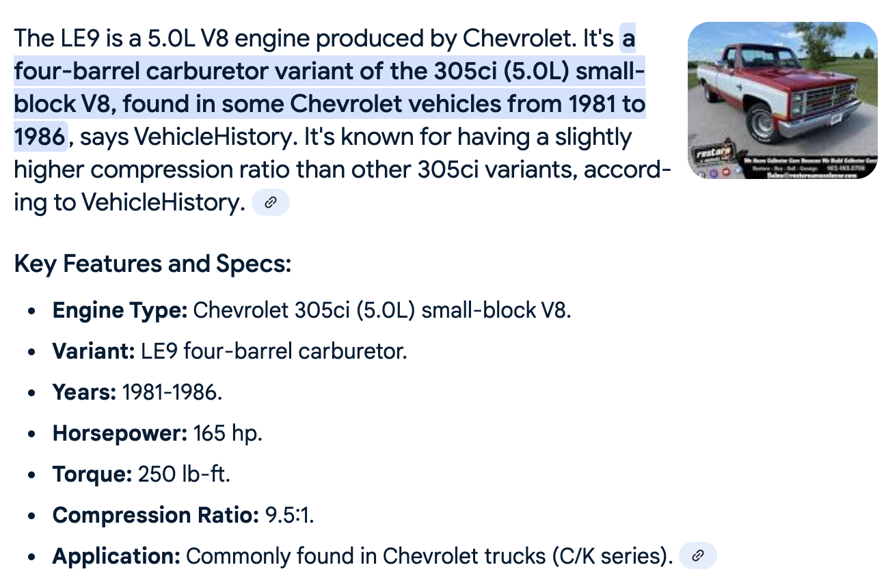Viewport: 886px width, 578px height.
Task: Click the Years bold label
Action: point(85,392)
